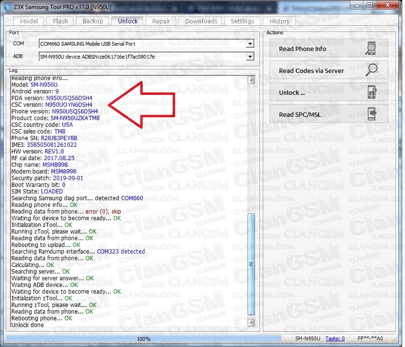
Task: Open the Model tab
Action: [29, 21]
